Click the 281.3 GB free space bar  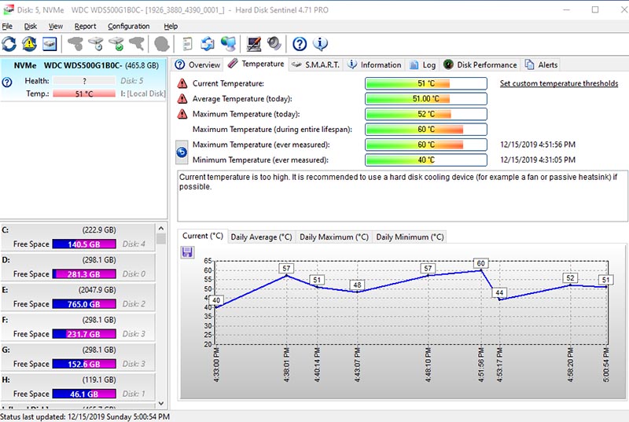coord(84,274)
